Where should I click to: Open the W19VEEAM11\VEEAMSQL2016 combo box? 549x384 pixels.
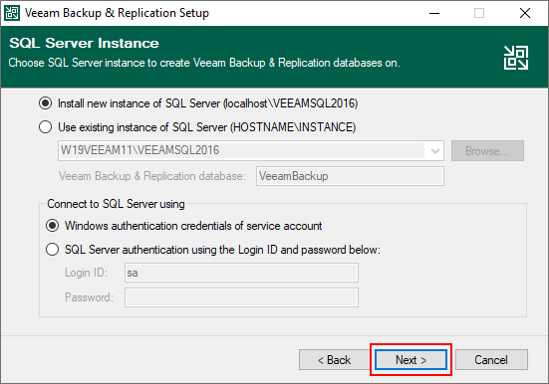tap(251, 151)
